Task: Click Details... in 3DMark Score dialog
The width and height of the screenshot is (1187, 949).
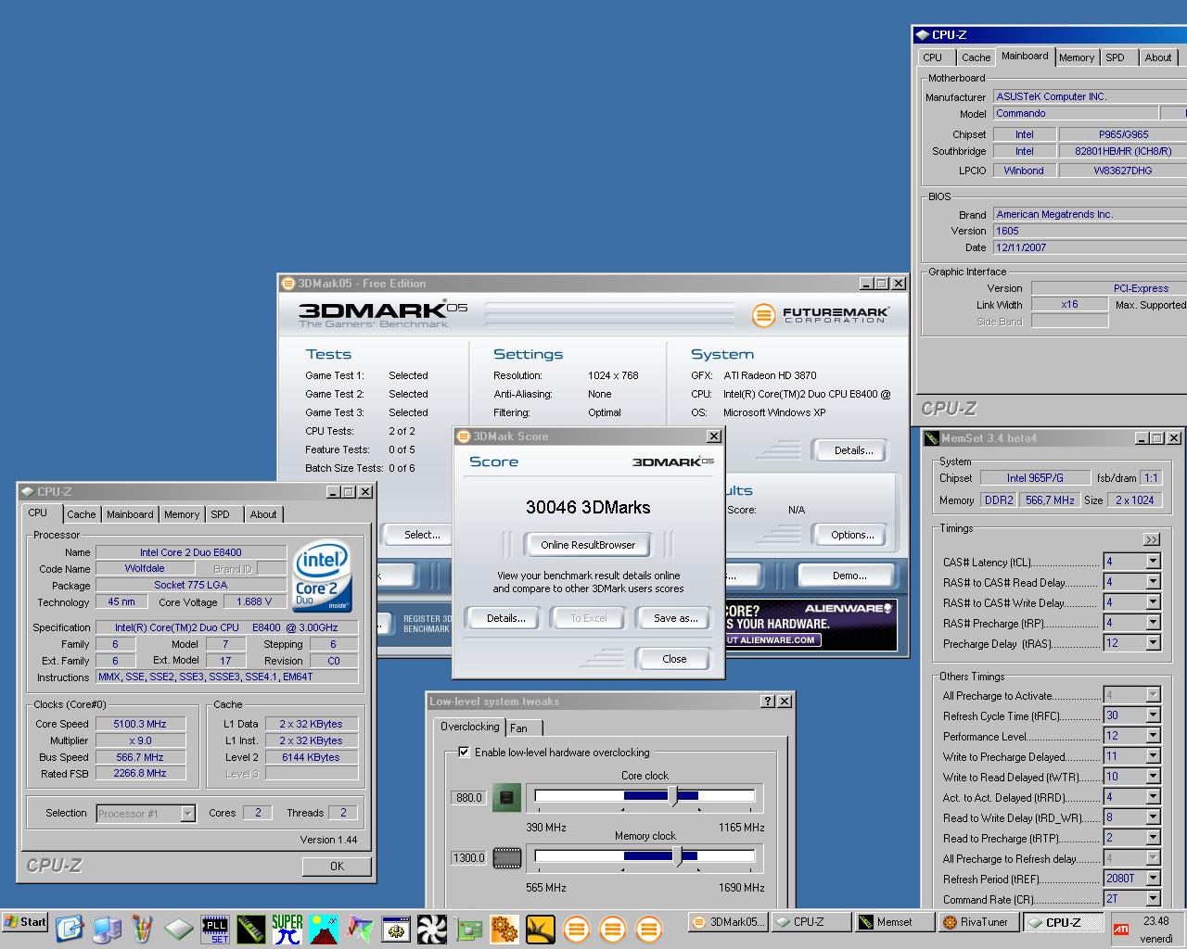Action: point(506,618)
